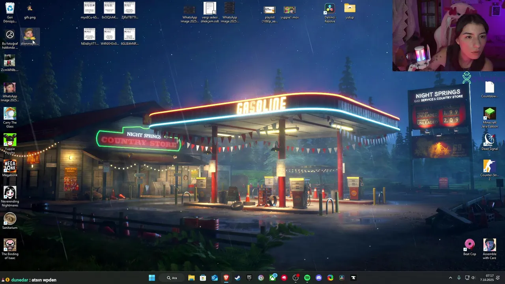Open network settings tray icon
Image resolution: width=505 pixels, height=284 pixels.
click(467, 278)
